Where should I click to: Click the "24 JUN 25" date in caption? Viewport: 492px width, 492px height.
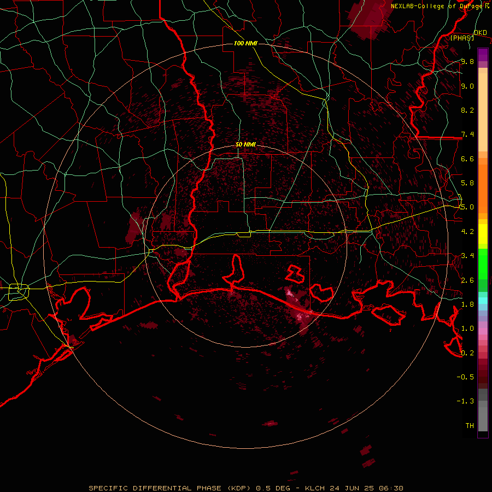click(x=352, y=488)
